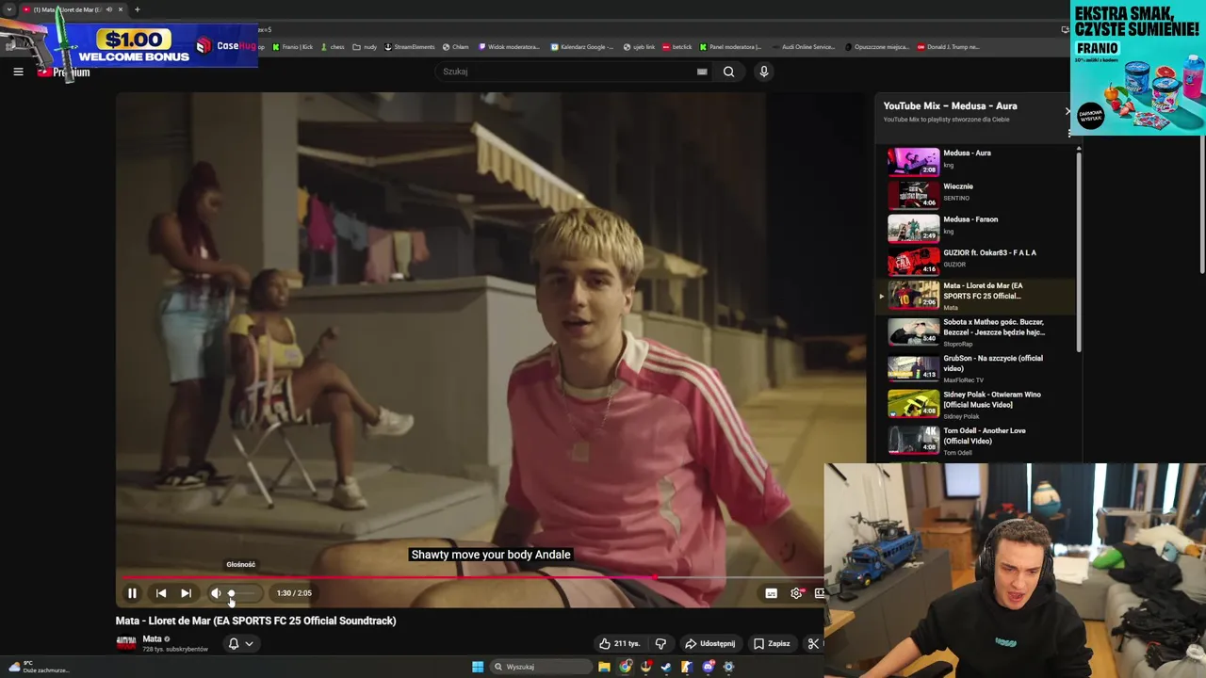Viewport: 1206px width, 678px height.
Task: Open the Donald J. Trump bookmark
Action: [948, 47]
